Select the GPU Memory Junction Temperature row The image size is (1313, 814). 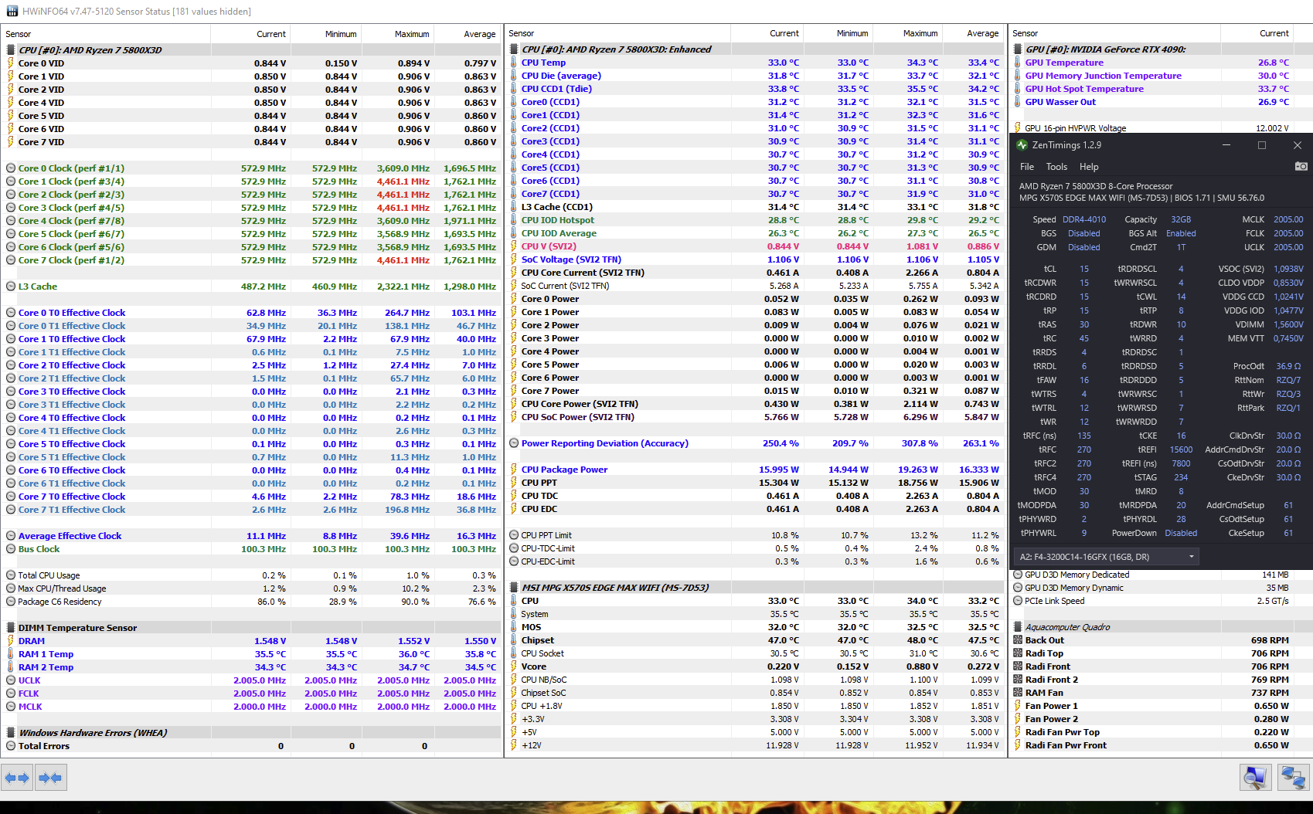1162,76
